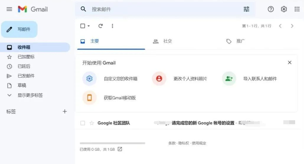304x164 pixels.
Task: Click 导入联系人和邮件 link
Action: (x=260, y=79)
